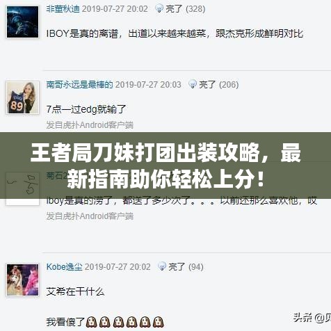Open the handwritten sketch avatar

pyautogui.click(x=22, y=188)
